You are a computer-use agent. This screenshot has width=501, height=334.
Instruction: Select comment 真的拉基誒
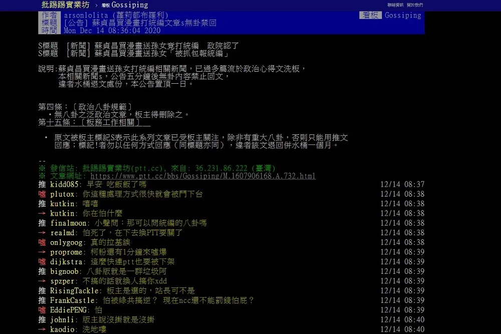(x=110, y=242)
